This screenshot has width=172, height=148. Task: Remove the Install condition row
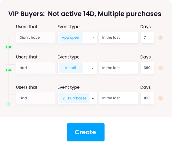click(x=160, y=68)
